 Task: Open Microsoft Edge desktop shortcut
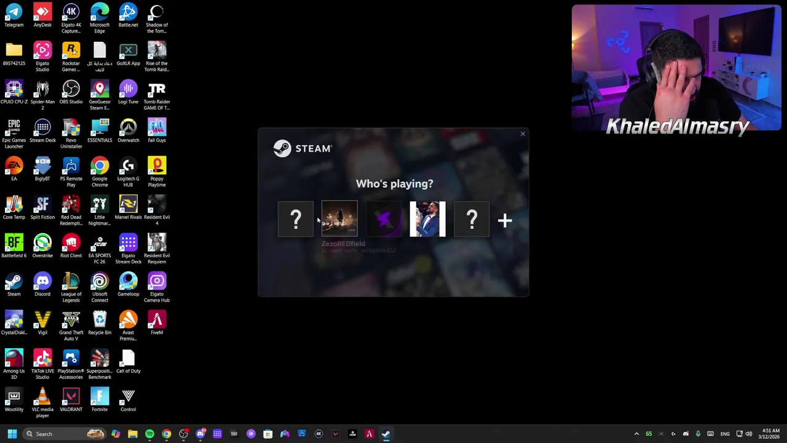pos(100,18)
